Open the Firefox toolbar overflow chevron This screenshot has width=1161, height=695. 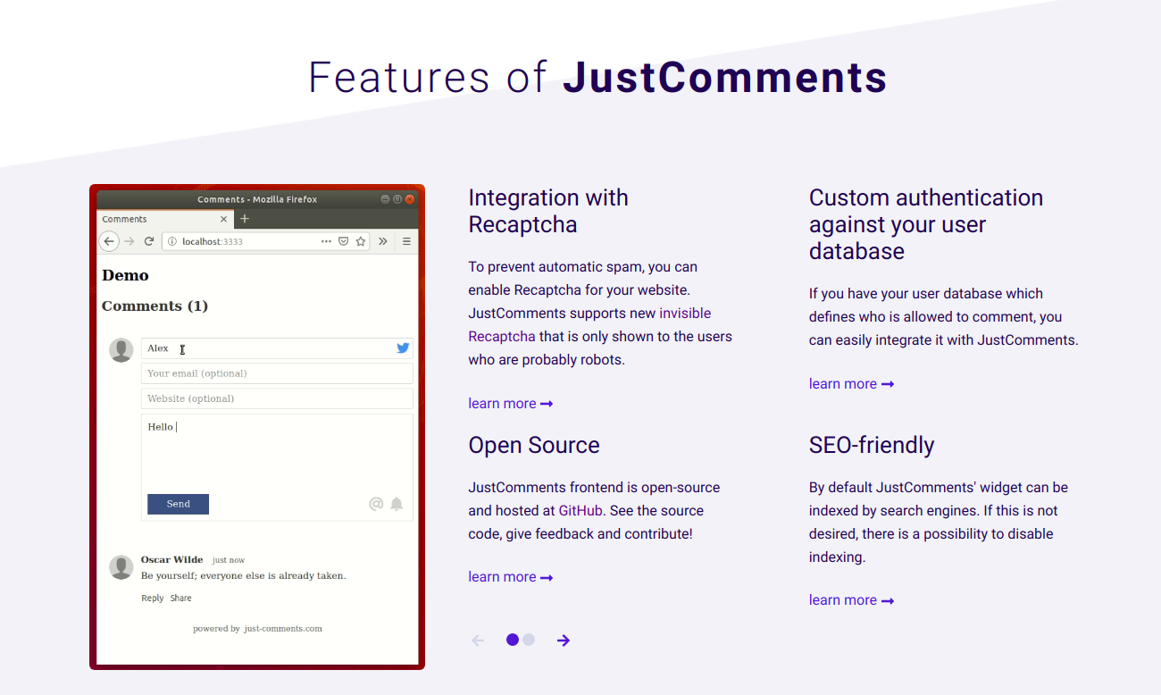pos(383,241)
